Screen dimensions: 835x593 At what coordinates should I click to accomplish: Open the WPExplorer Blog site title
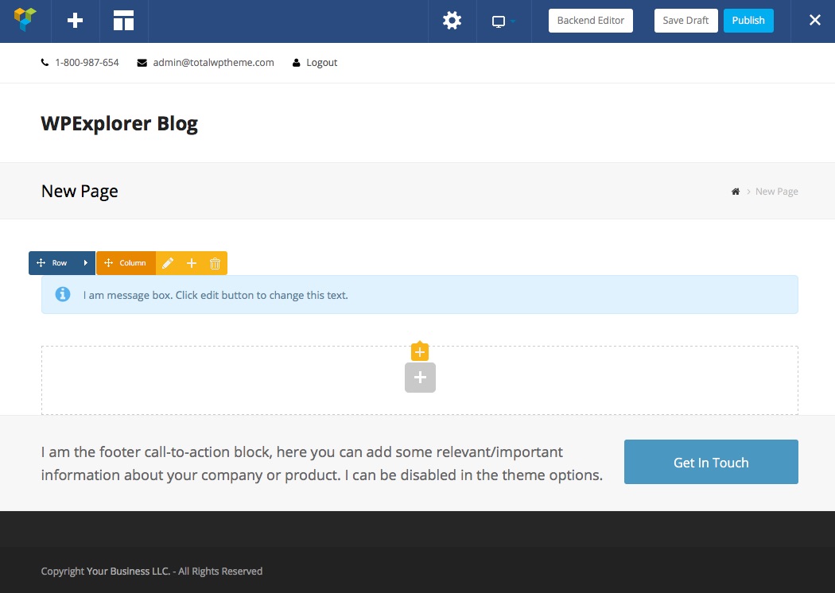click(x=119, y=123)
